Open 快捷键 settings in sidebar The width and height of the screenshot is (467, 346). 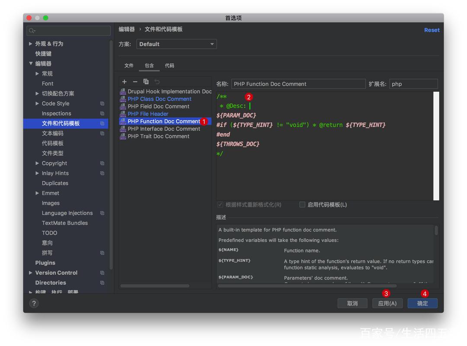tap(43, 54)
